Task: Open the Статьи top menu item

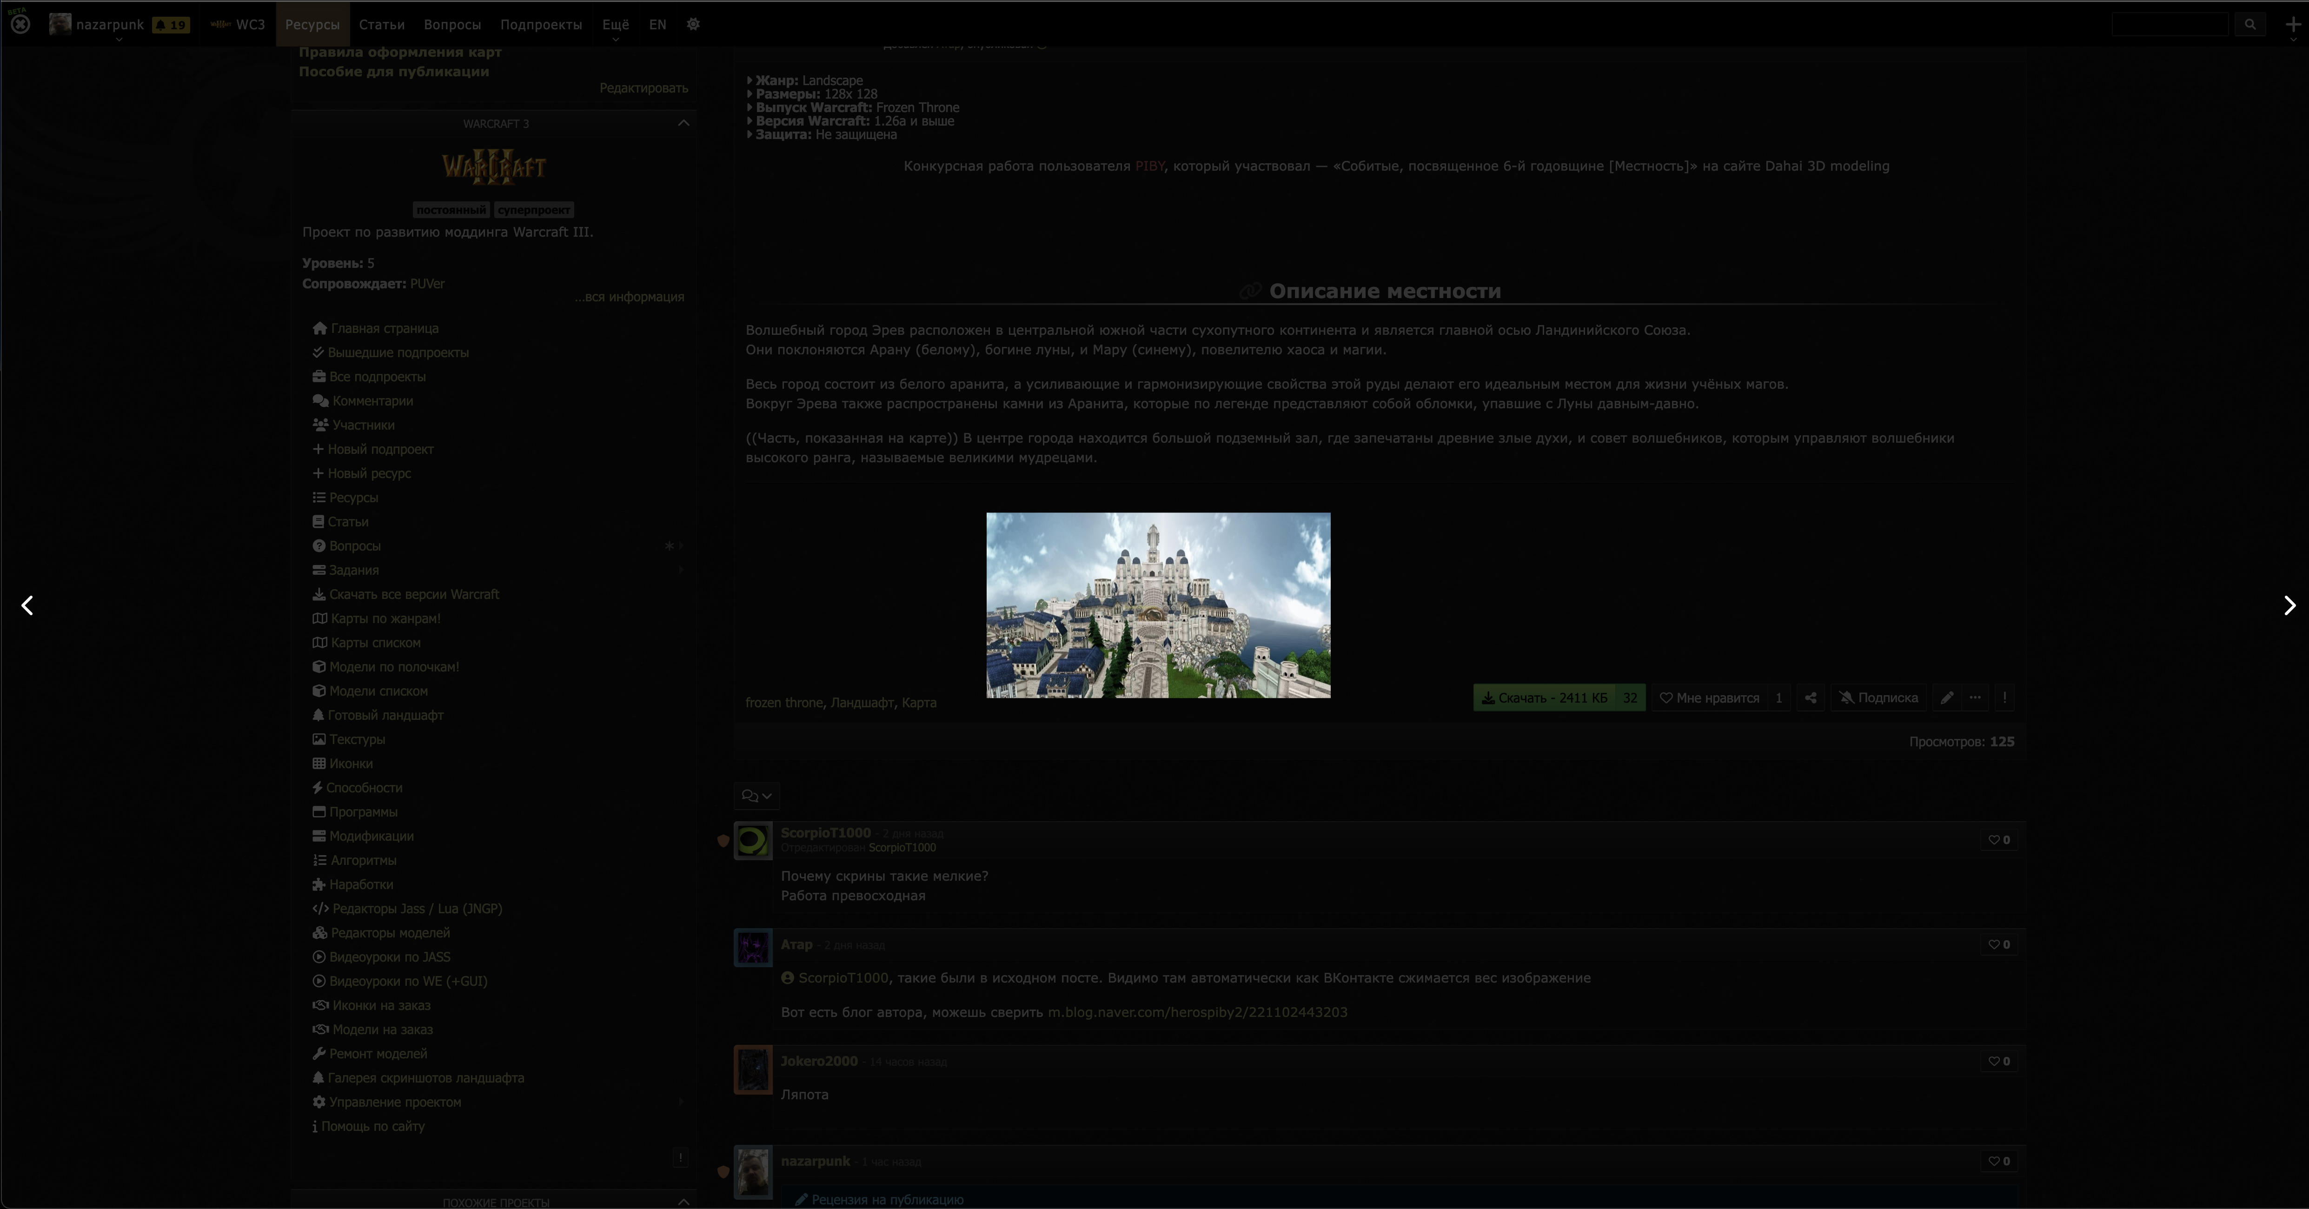Action: click(381, 24)
